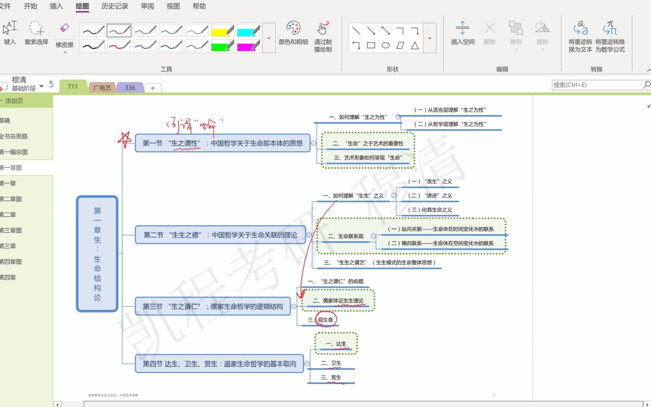Open the Arrange (排列) dropdown
651x407 pixels.
click(516, 36)
